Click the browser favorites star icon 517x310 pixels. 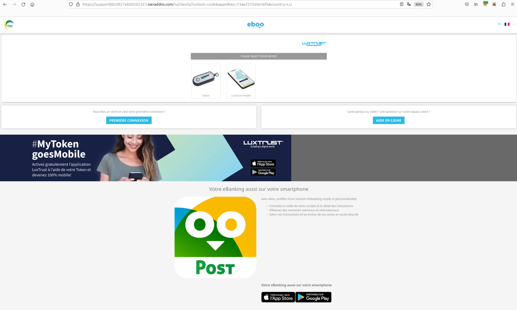coord(429,4)
